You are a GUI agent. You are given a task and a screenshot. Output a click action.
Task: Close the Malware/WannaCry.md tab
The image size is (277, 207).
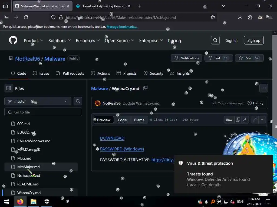[x=68, y=6]
